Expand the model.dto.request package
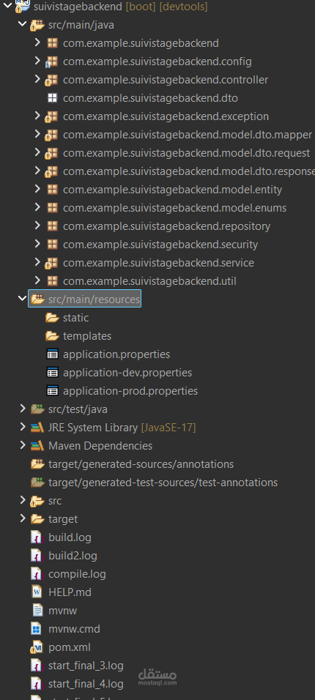The height and width of the screenshot is (700, 315). pos(37,153)
